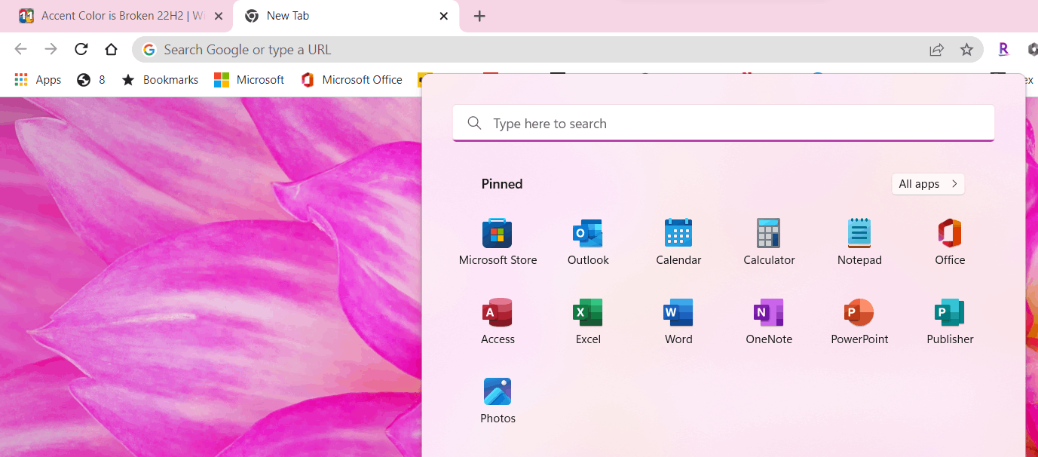This screenshot has height=457, width=1038.
Task: Open the Apps bookmark shortcut
Action: point(38,80)
